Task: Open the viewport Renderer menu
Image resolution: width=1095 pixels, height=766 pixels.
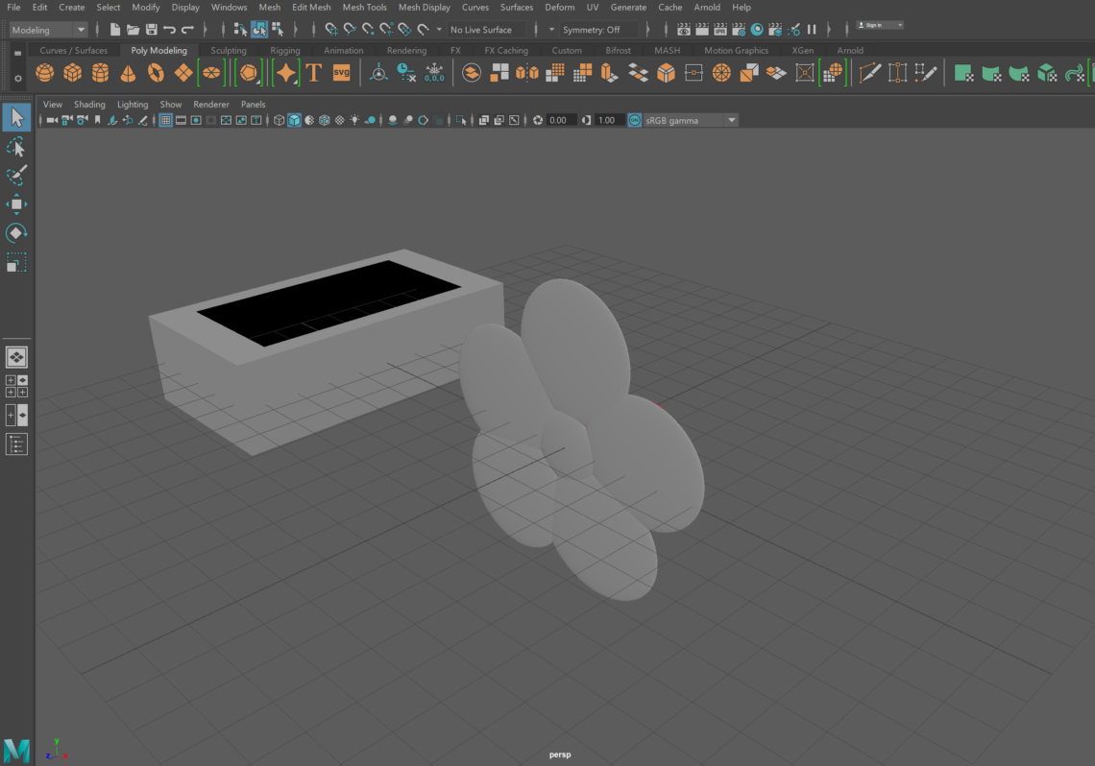Action: pos(211,104)
